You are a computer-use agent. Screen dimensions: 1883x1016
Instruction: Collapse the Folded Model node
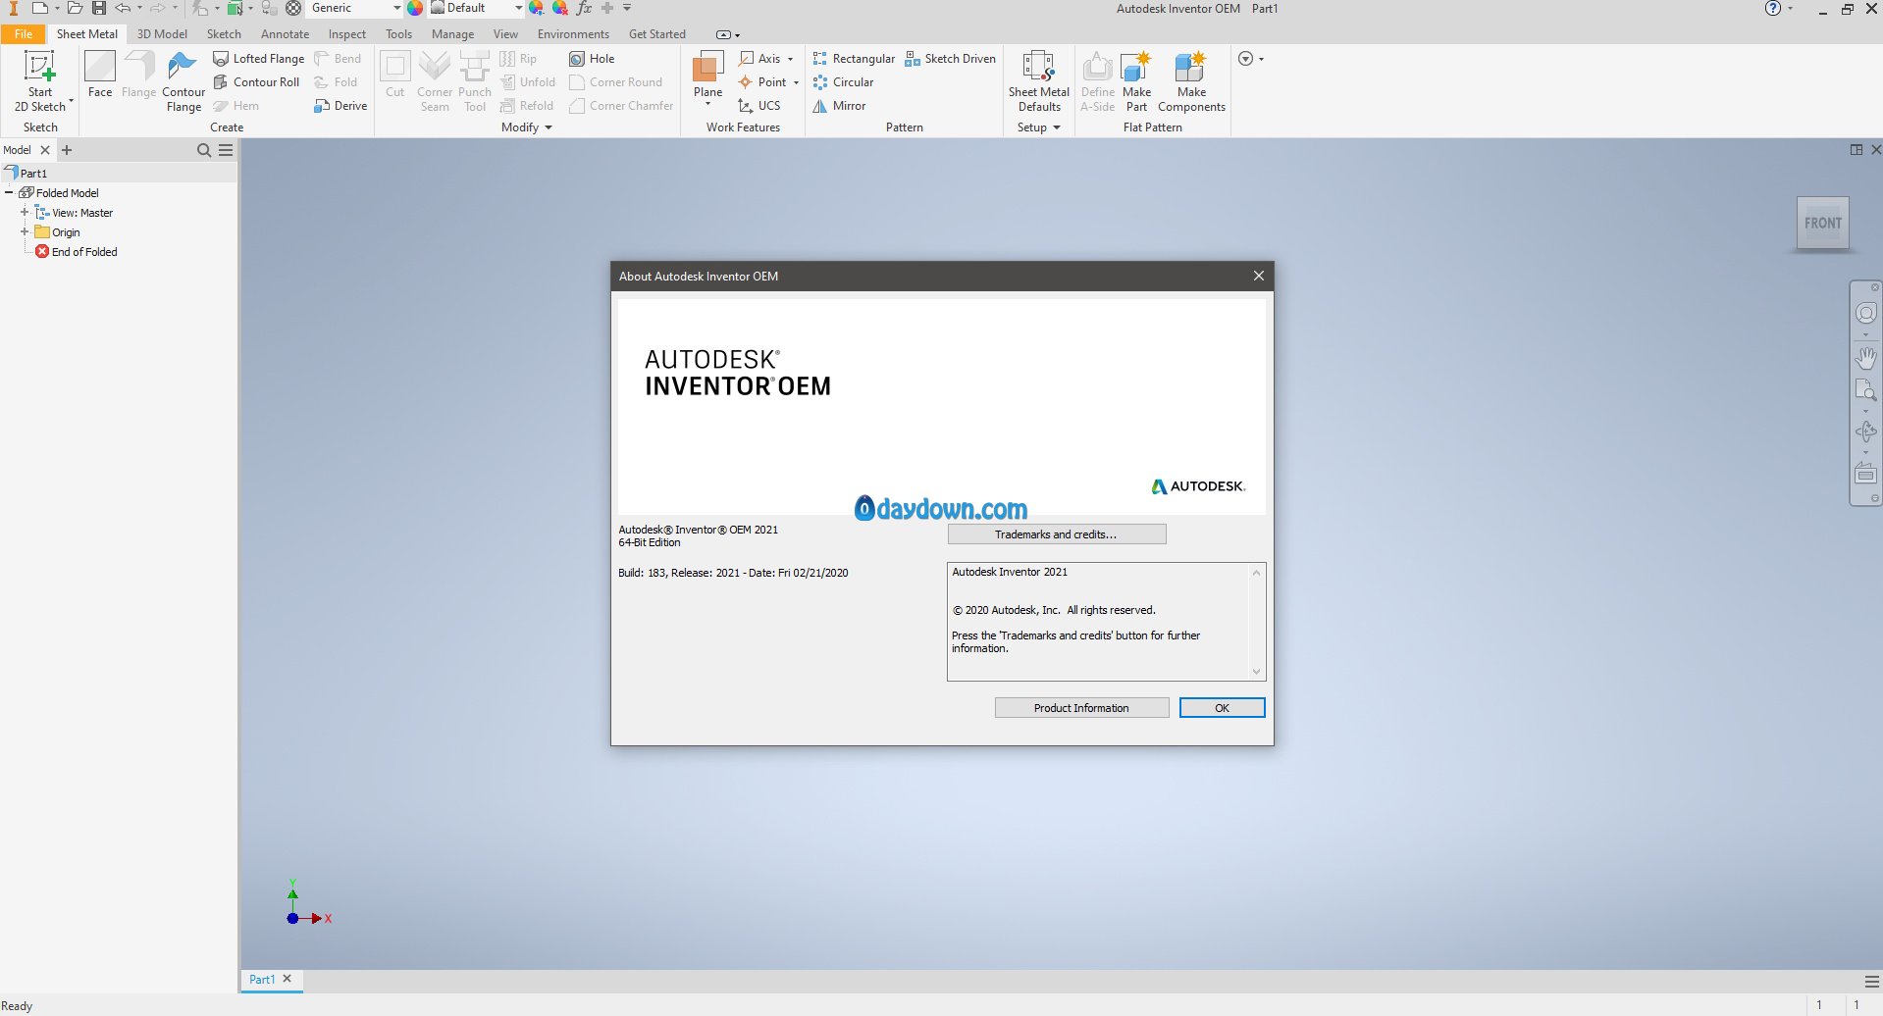[9, 193]
